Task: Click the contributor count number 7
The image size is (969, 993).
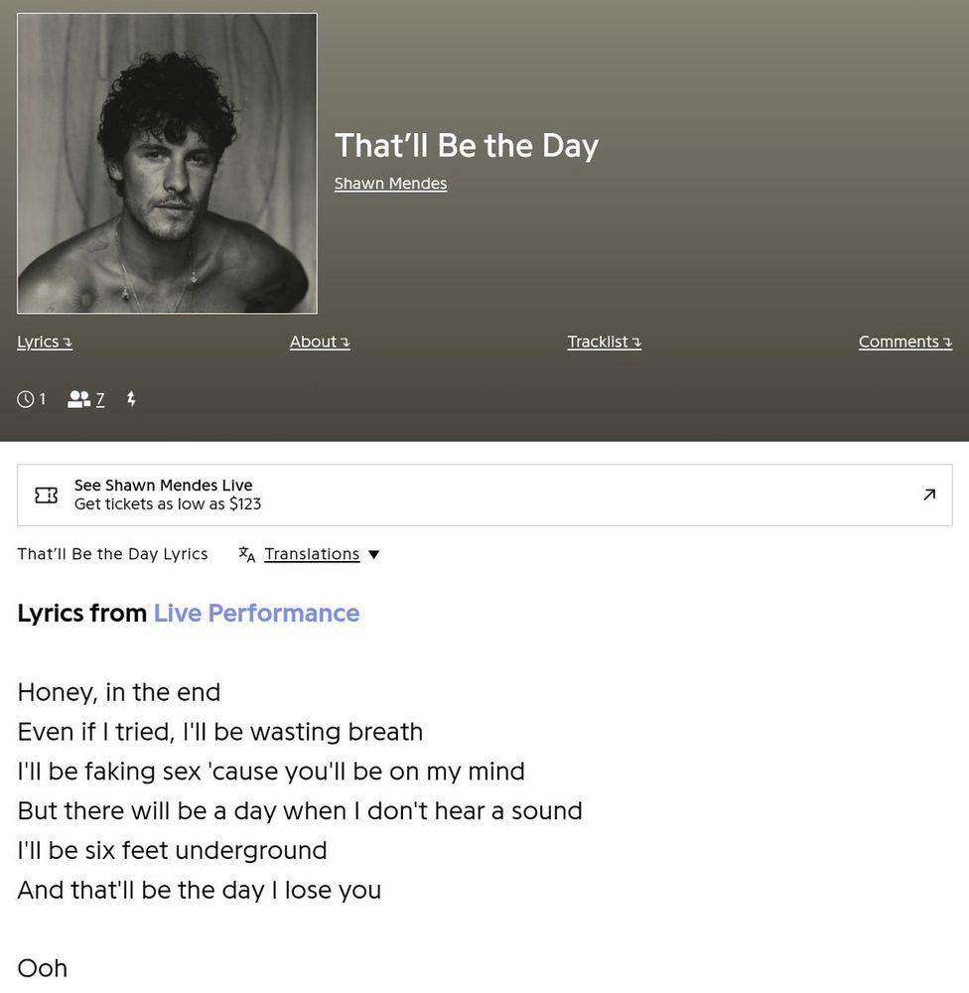Action: 100,399
